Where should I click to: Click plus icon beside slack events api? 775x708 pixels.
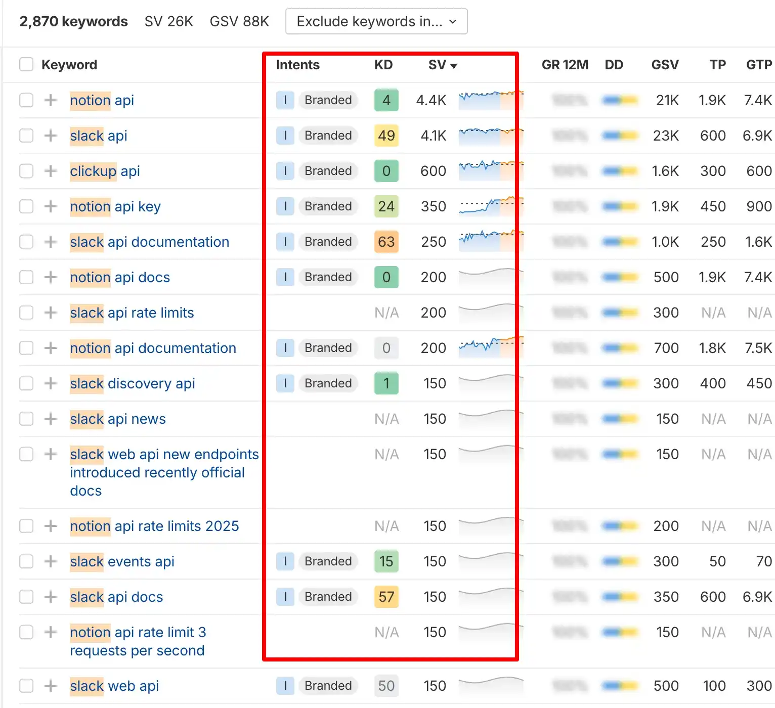51,561
